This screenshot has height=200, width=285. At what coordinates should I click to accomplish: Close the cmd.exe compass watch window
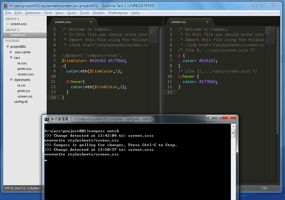[229, 118]
